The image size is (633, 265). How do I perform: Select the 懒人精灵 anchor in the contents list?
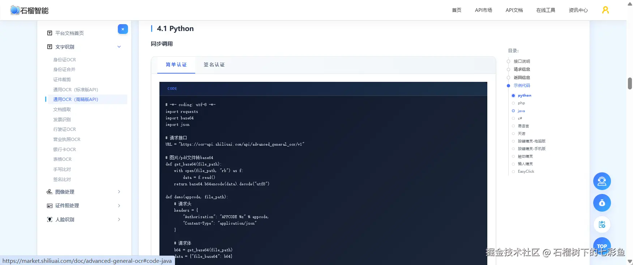[525, 164]
